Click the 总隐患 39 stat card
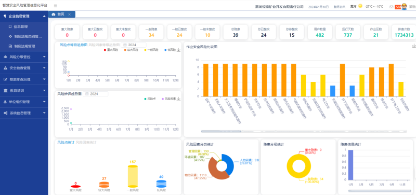 tap(236, 32)
